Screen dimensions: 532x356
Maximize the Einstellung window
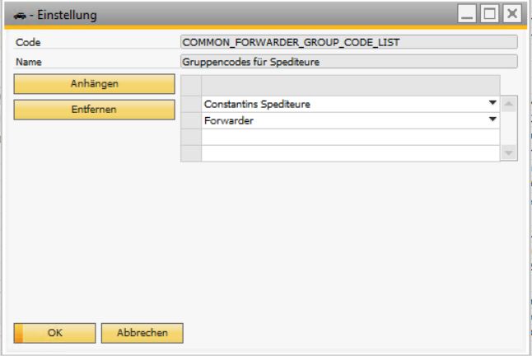point(490,14)
